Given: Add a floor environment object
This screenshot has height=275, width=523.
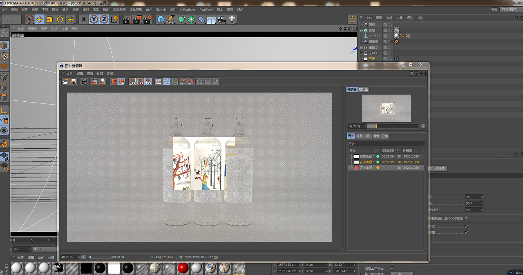Looking at the screenshot, I should (212, 19).
